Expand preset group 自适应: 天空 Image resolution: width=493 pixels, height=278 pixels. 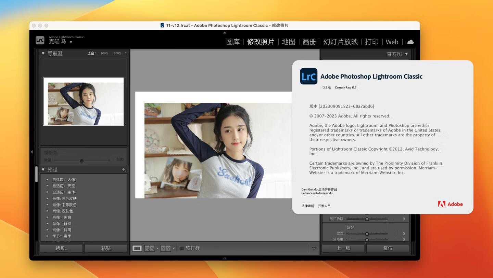point(48,186)
